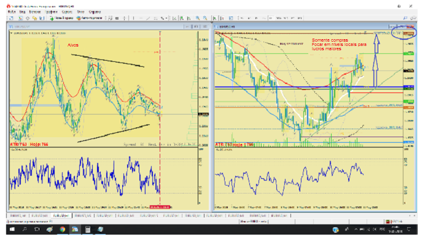Click the Новый ордер button
The height and width of the screenshot is (245, 428).
click(63, 18)
